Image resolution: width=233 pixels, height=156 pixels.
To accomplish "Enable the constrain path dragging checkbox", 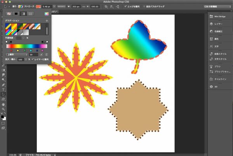I will pos(144,7).
